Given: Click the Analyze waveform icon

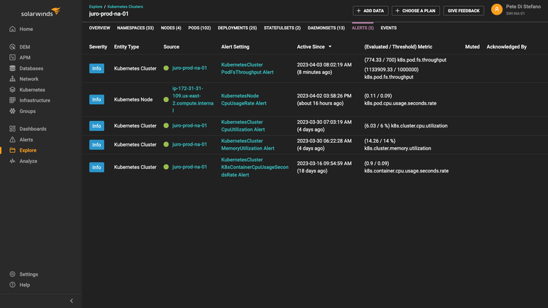Looking at the screenshot, I should pos(13,161).
